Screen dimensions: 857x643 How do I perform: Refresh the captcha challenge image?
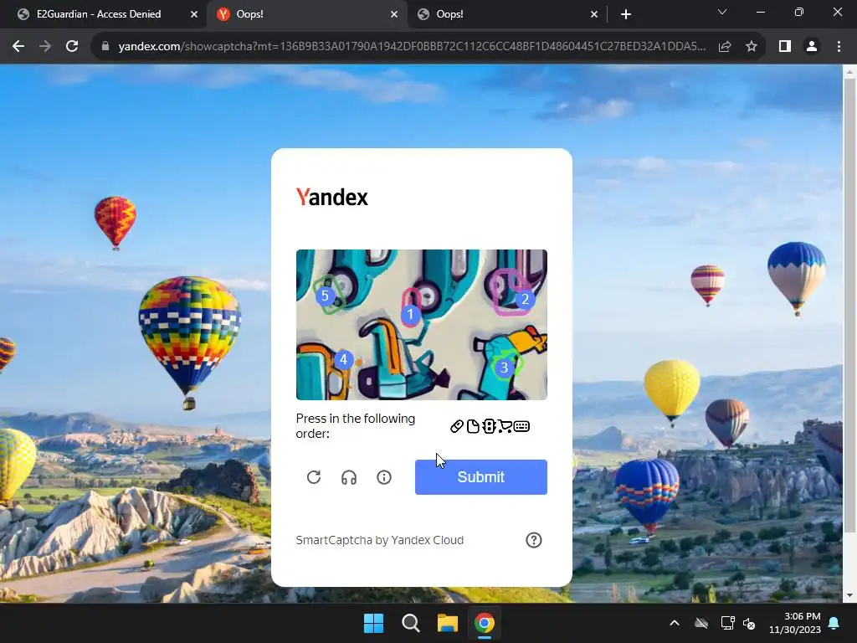[314, 477]
